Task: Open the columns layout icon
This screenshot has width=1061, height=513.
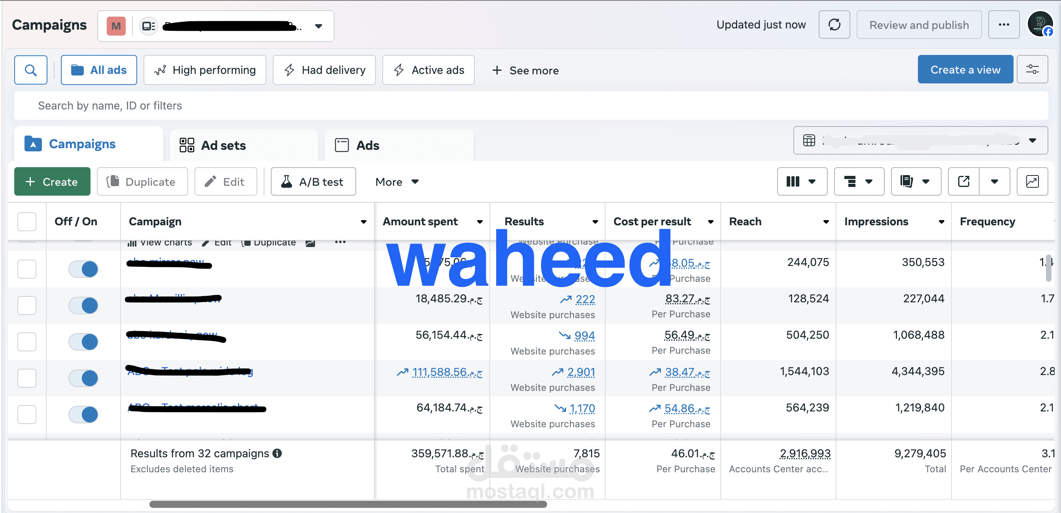Action: pyautogui.click(x=801, y=181)
